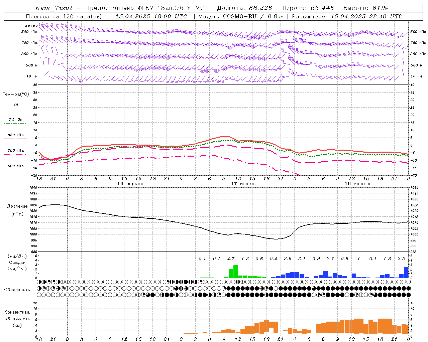Image resolution: width=428 pixels, height=342 pixels.
Task: Click the 'Осадки' precipitation label
Action: coord(17,263)
